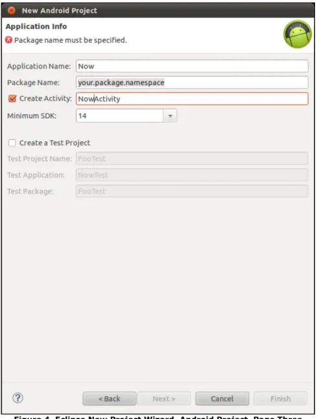Click the Cancel button
Image resolution: width=317 pixels, height=419 pixels.
(x=222, y=399)
